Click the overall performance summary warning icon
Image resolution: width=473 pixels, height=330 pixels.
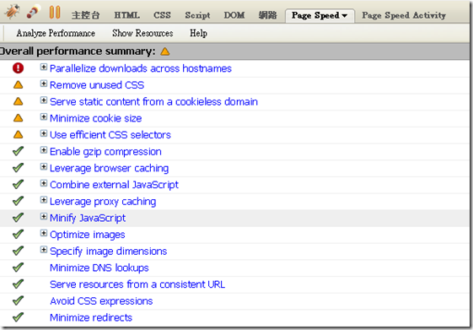click(165, 51)
